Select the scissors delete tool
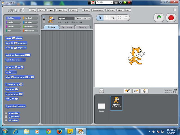The width and height of the screenshot is (180, 135). tap(113, 18)
